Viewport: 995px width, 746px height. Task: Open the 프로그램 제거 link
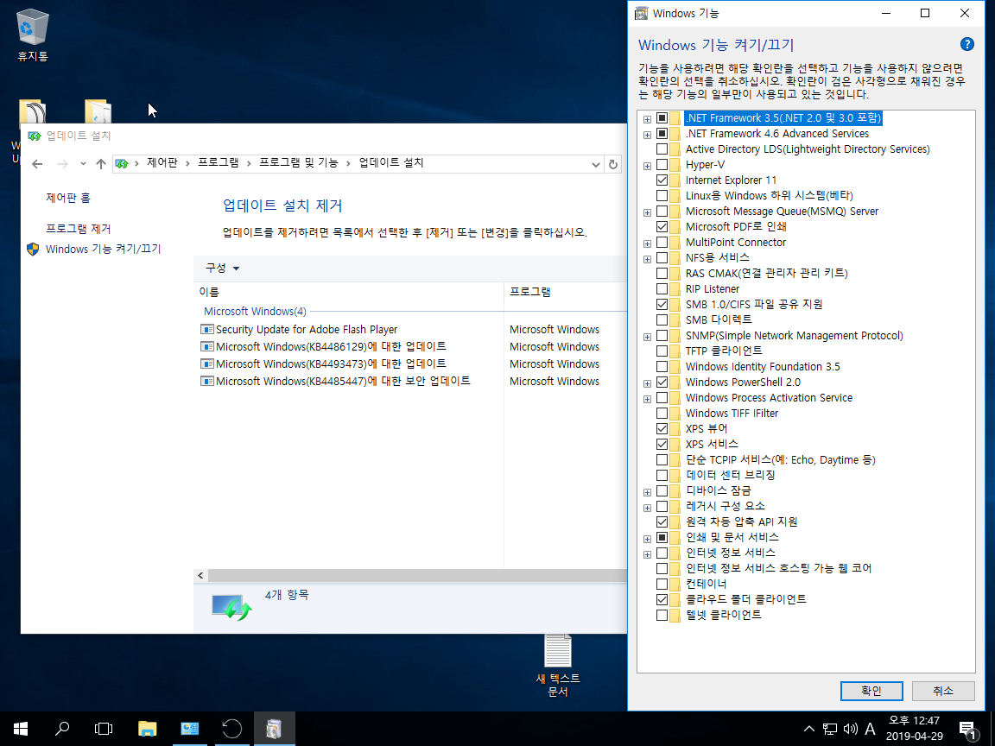tap(78, 229)
